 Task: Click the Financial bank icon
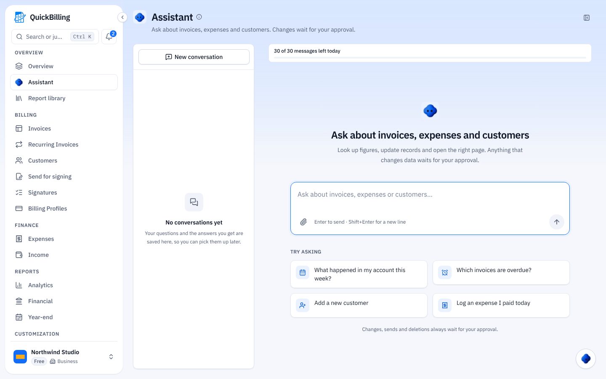click(x=19, y=301)
